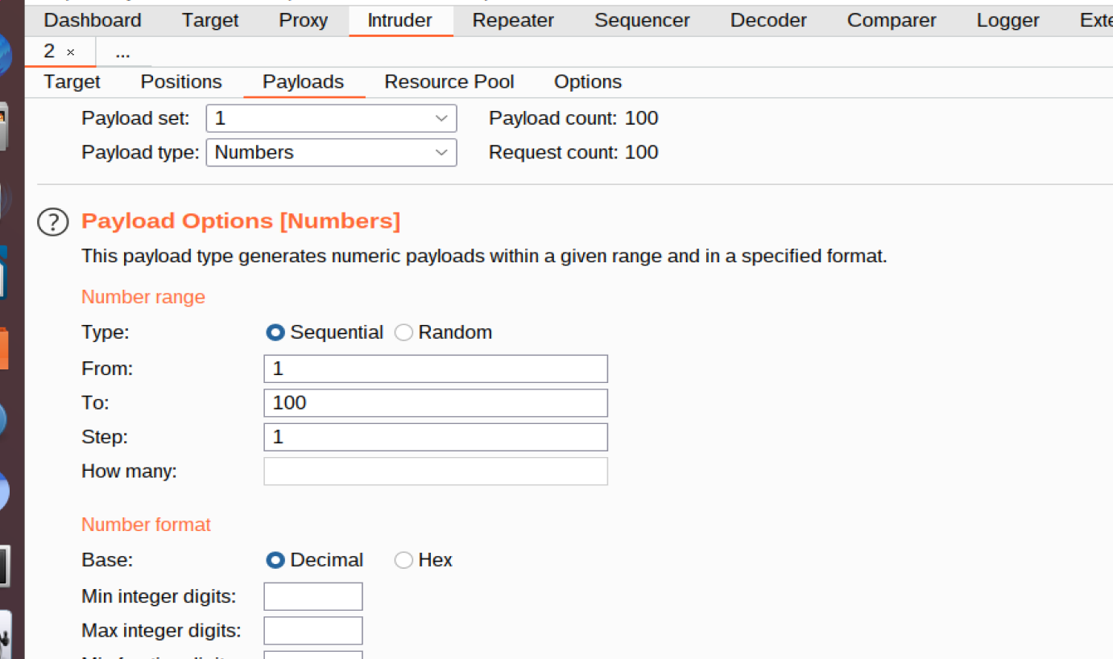Open the Logger tab

pos(1008,21)
